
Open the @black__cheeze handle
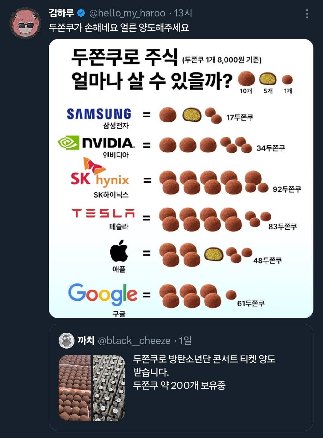coord(134,340)
